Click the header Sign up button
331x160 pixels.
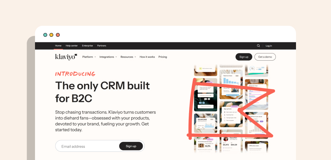[x=244, y=57]
